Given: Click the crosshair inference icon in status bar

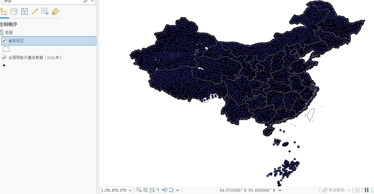Looking at the screenshot, I should [158, 190].
